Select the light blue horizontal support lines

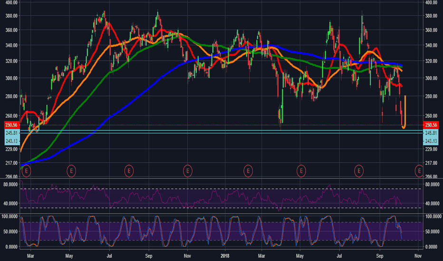[221, 133]
